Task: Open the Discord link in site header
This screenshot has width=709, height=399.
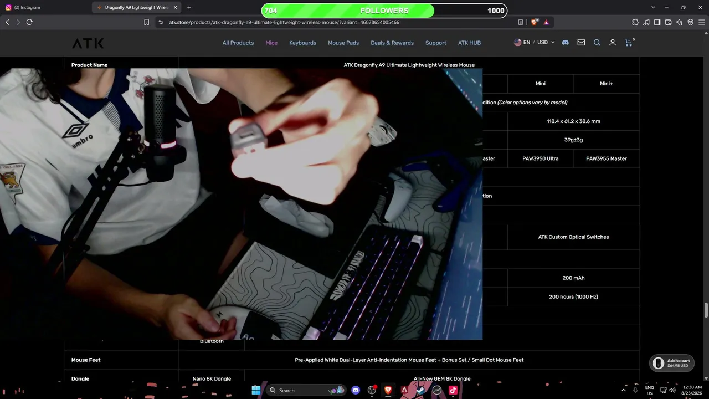Action: [x=565, y=43]
